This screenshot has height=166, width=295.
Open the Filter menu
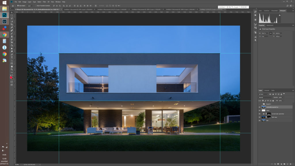44,2
